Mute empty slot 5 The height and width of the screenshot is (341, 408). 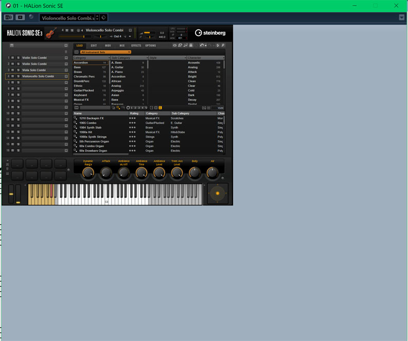[x=13, y=82]
